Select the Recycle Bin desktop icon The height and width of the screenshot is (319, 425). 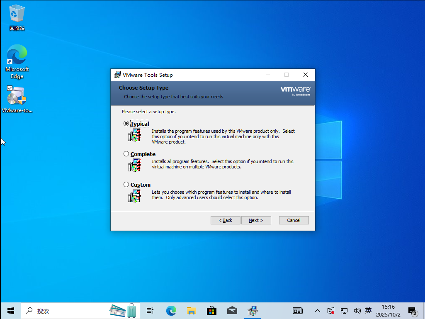(17, 18)
